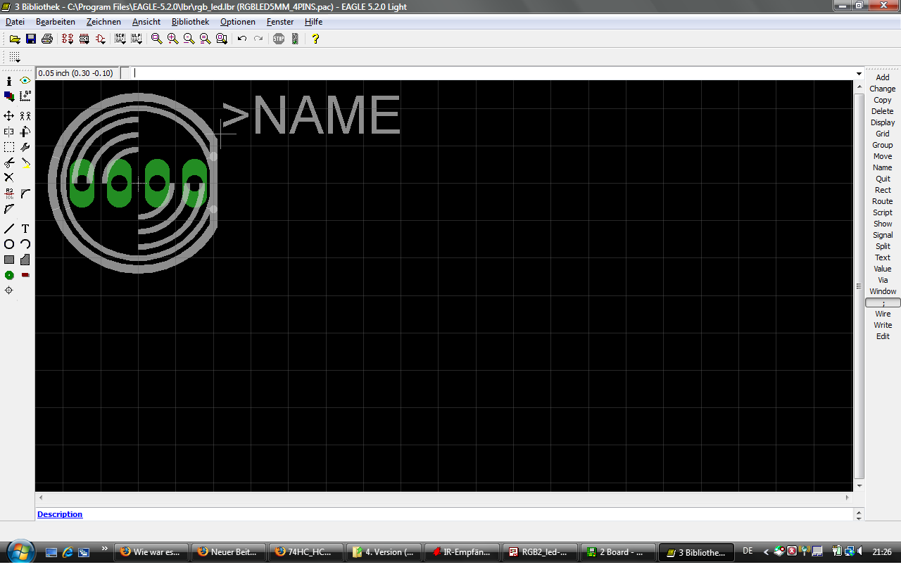Open the Zeichnen menu
The image size is (901, 574).
(103, 22)
